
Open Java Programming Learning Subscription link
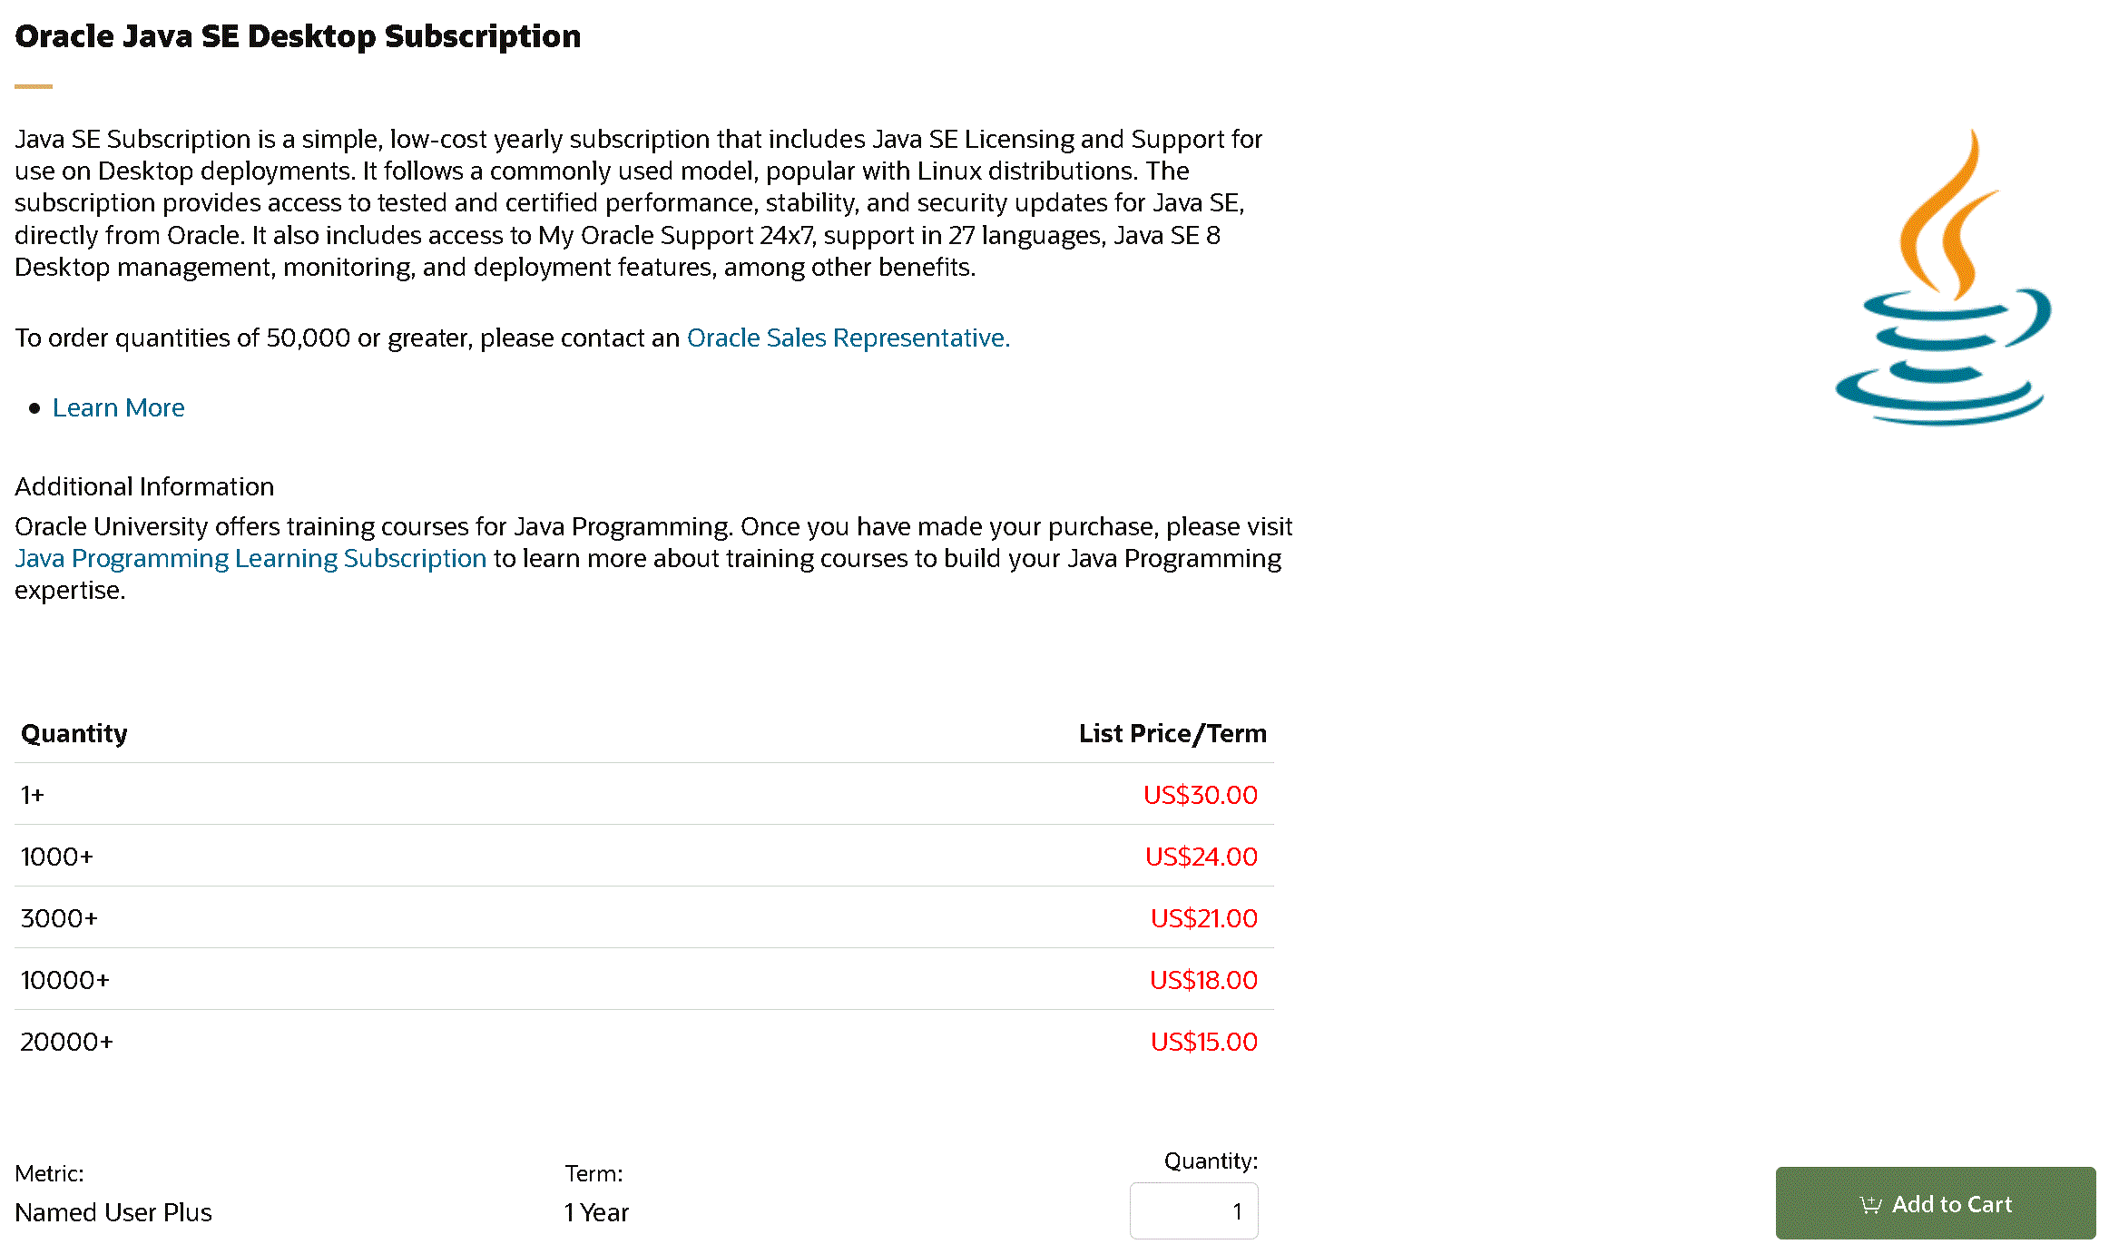point(250,558)
